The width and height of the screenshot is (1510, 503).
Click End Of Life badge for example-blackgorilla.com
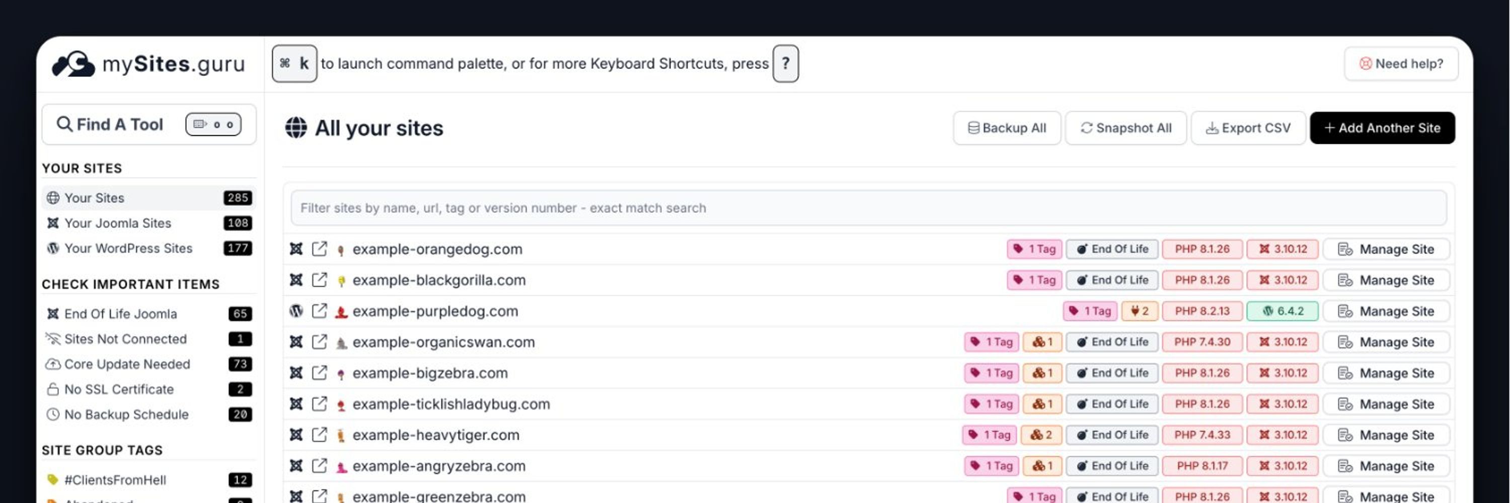[x=1112, y=280]
